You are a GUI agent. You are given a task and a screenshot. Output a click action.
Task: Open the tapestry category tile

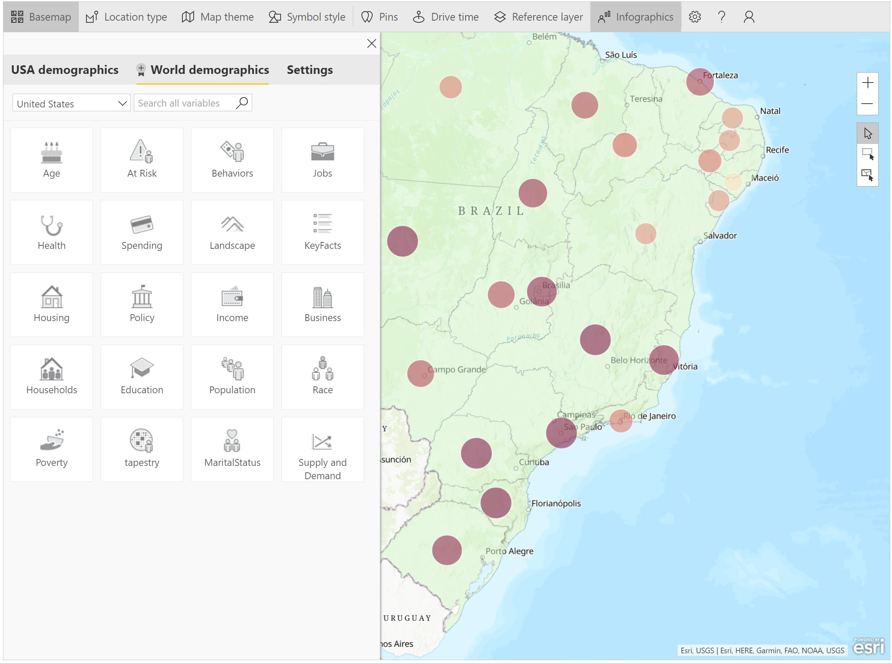point(142,449)
